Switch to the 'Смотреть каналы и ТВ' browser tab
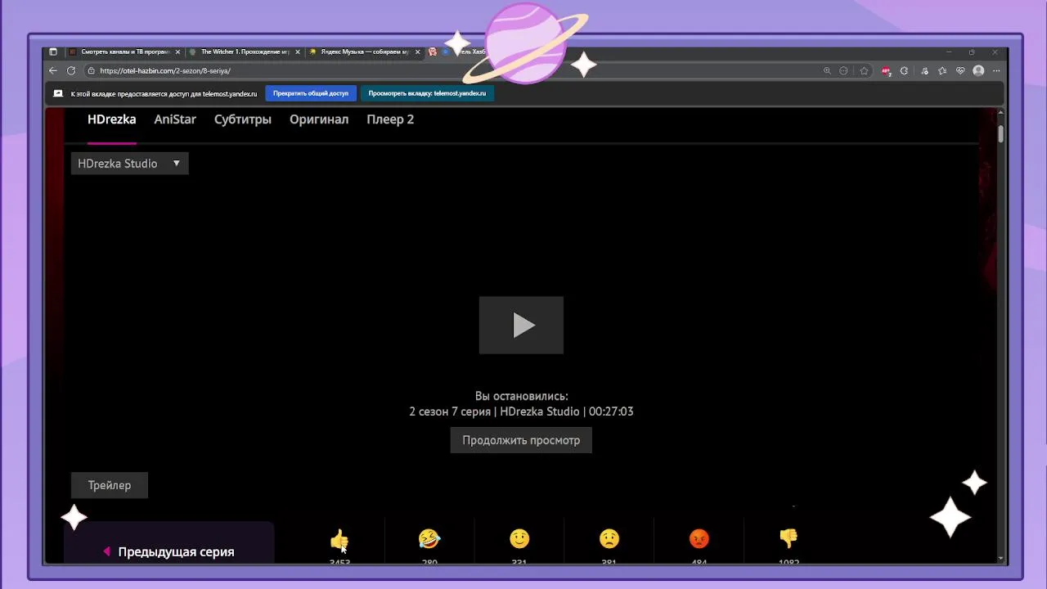 coord(124,52)
